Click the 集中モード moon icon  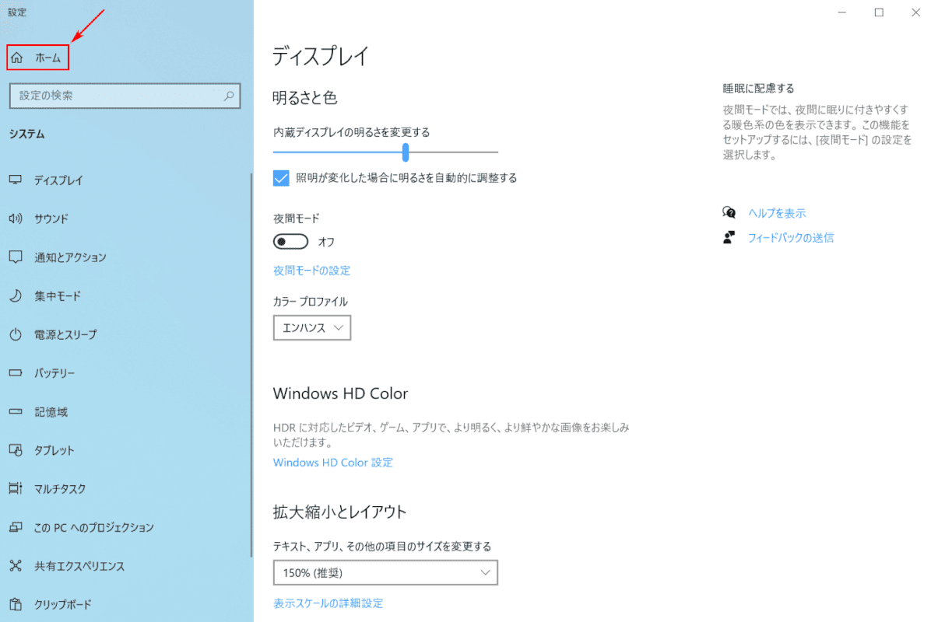click(x=16, y=295)
